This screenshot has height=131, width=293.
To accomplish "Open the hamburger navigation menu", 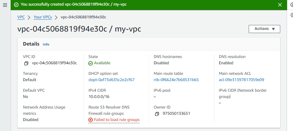I will coord(5,5).
